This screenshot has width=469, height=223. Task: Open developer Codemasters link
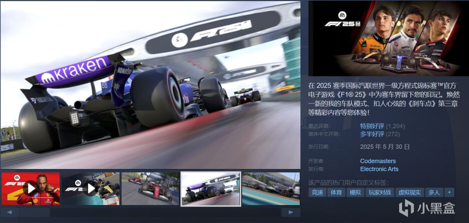[x=378, y=161]
